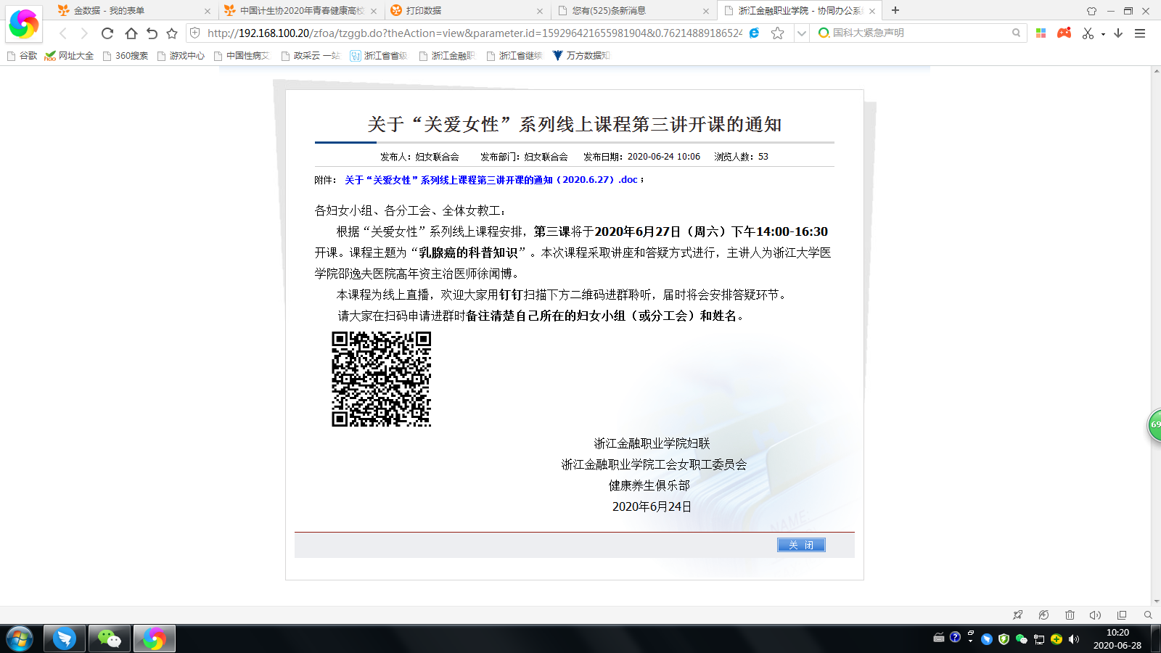The image size is (1161, 653).
Task: Click the 关闭 button below notice
Action: 801,545
